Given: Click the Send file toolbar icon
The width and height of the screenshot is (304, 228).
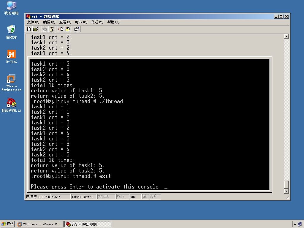Looking at the screenshot, I should [61, 29].
